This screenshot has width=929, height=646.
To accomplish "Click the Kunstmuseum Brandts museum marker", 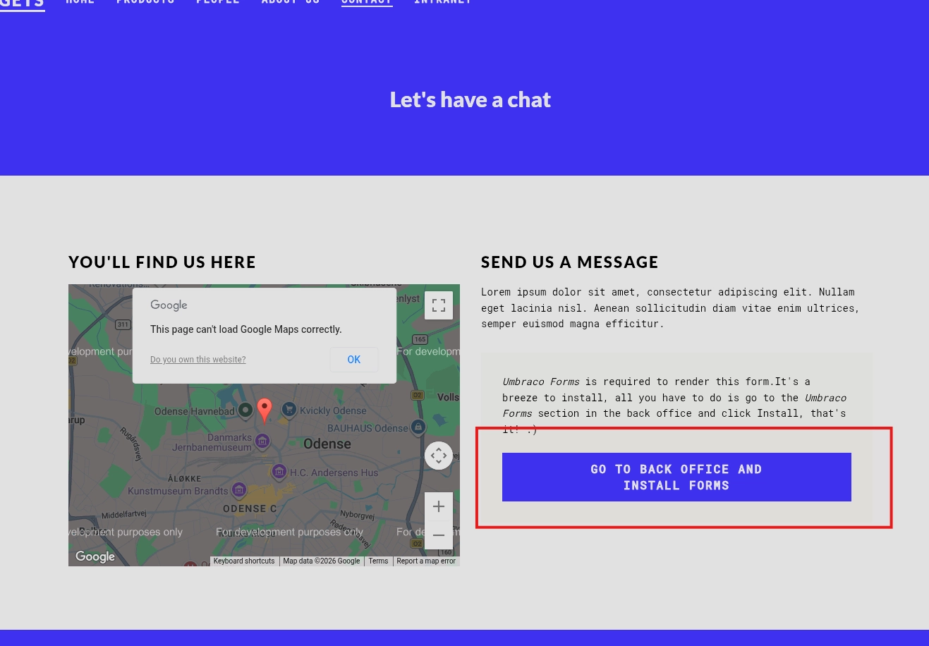I will tap(238, 489).
